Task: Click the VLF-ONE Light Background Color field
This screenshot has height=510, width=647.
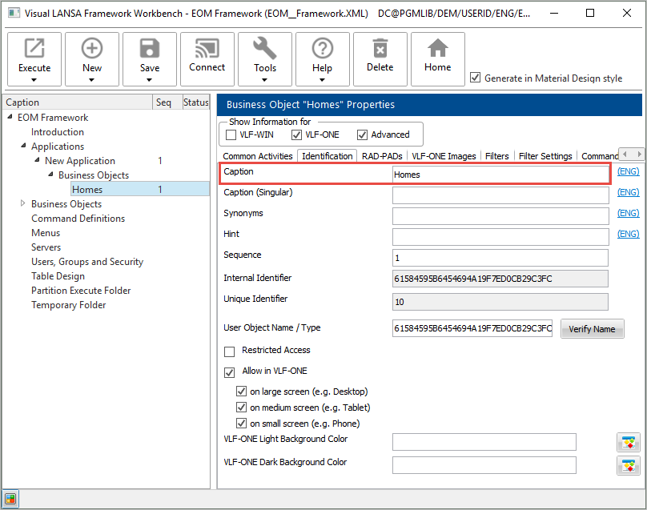Action: (484, 442)
